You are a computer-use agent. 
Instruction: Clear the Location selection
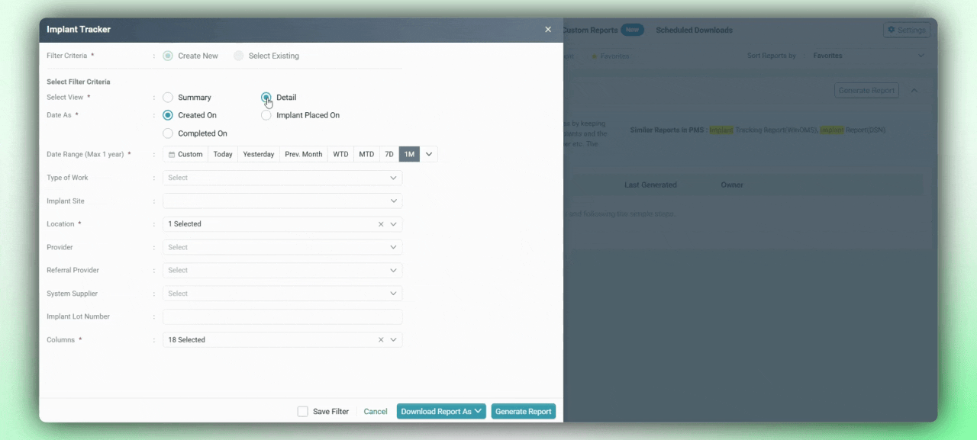click(x=381, y=224)
